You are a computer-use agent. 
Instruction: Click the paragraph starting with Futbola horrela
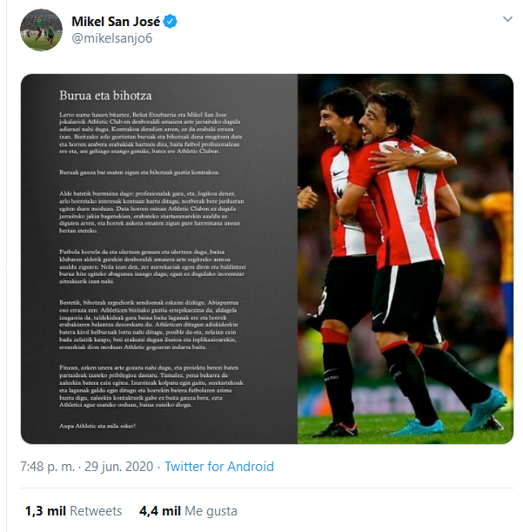click(152, 266)
